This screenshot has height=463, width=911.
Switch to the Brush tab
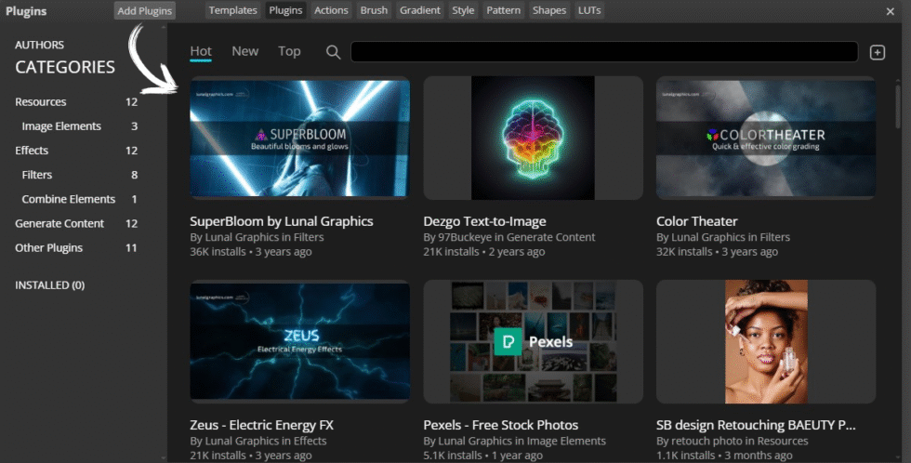pyautogui.click(x=374, y=11)
